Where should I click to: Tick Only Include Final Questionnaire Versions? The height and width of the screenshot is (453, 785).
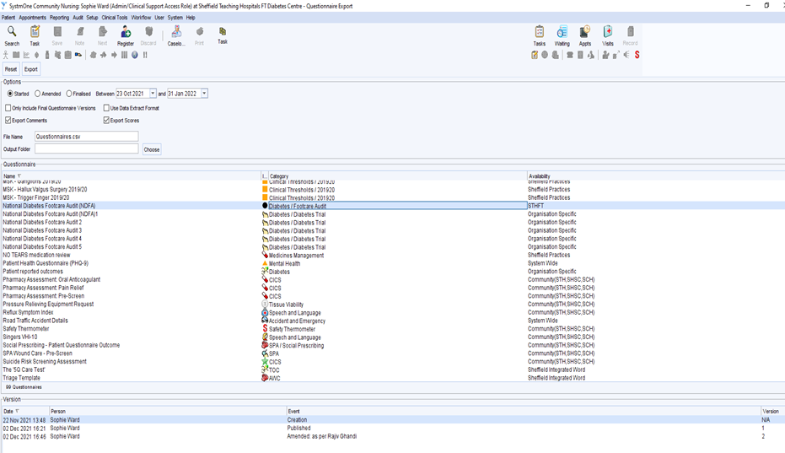(8, 108)
